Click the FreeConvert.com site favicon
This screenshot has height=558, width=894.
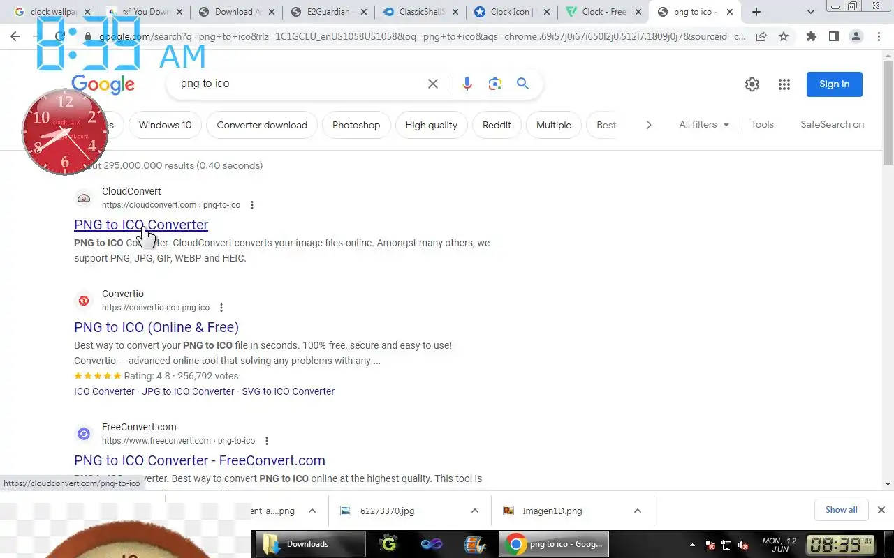click(84, 434)
